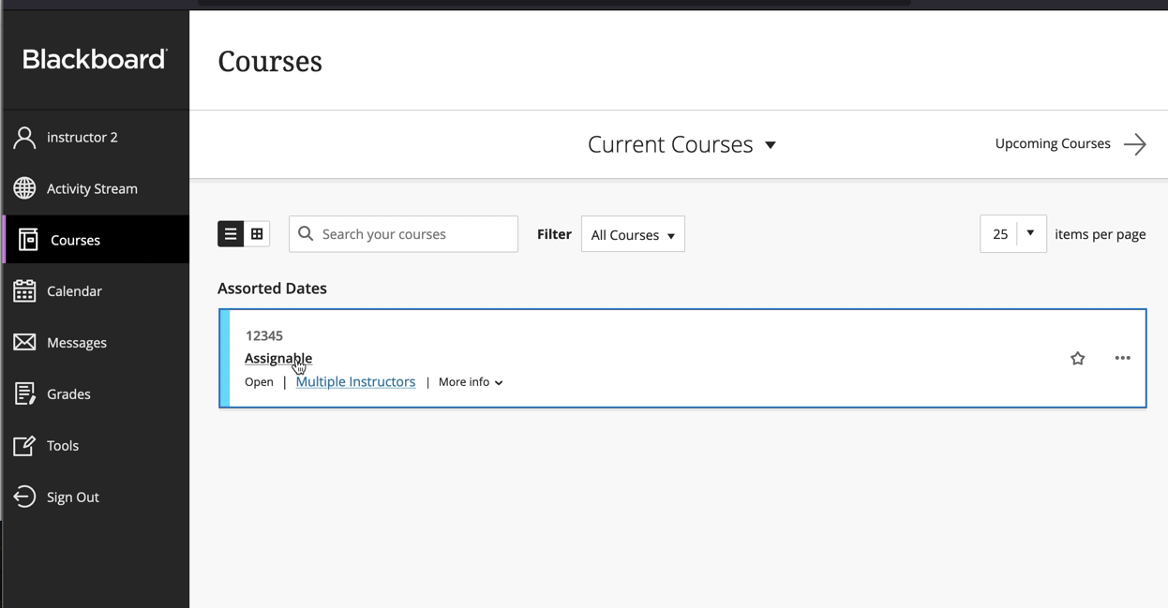
Task: Click the Sign Out icon
Action: (24, 497)
